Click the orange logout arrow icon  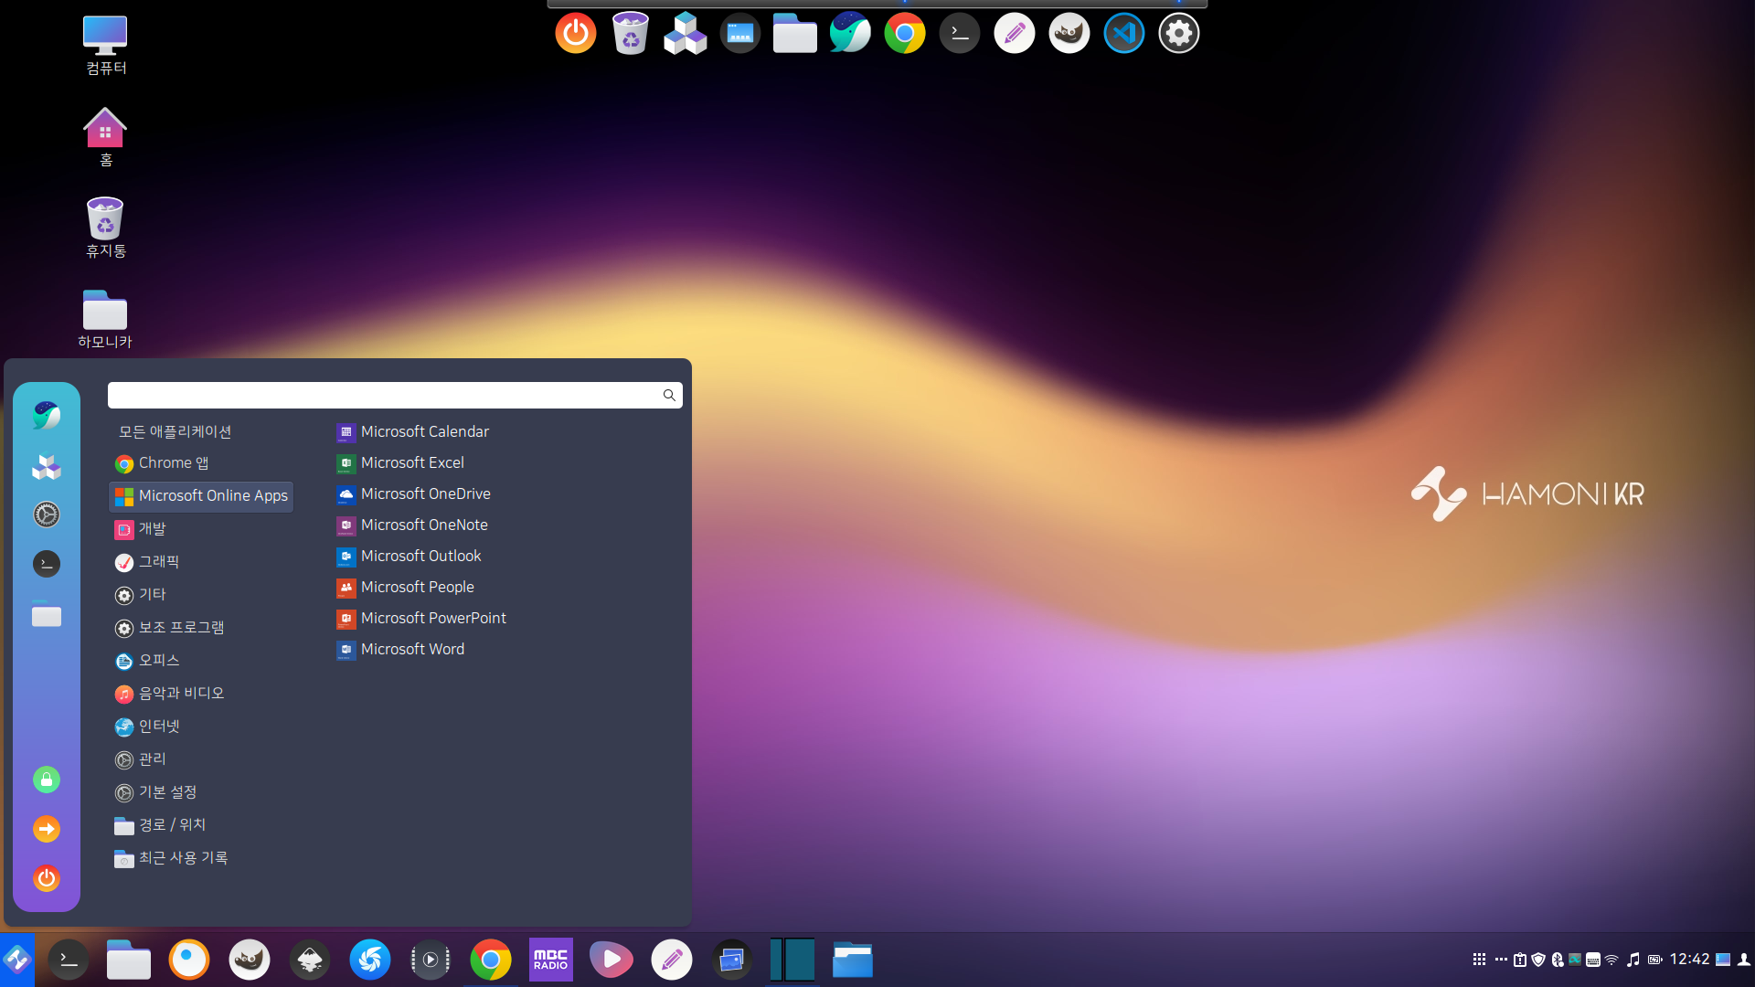coord(47,829)
